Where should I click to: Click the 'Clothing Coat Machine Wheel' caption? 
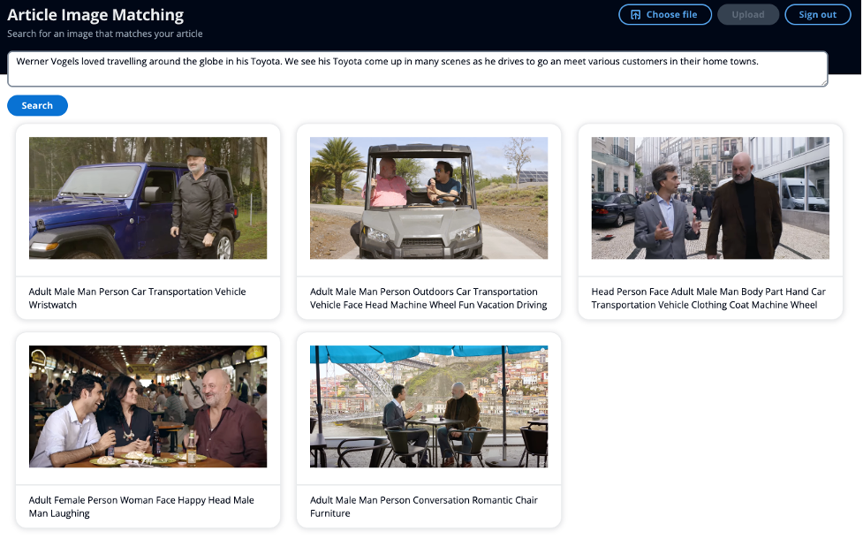click(x=755, y=305)
